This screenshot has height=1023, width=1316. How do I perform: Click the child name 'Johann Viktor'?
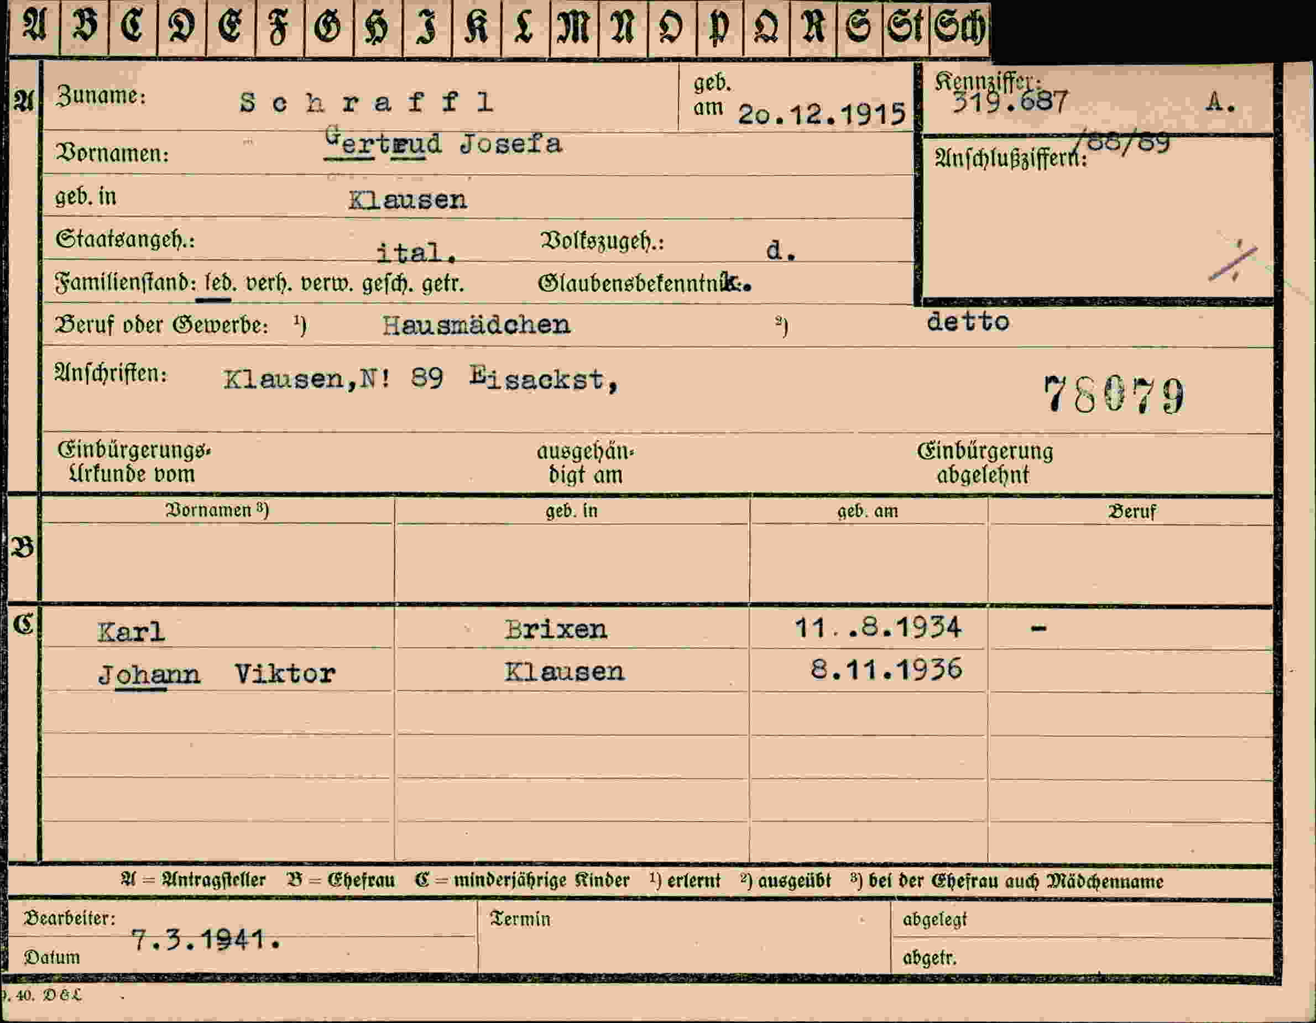click(x=216, y=674)
